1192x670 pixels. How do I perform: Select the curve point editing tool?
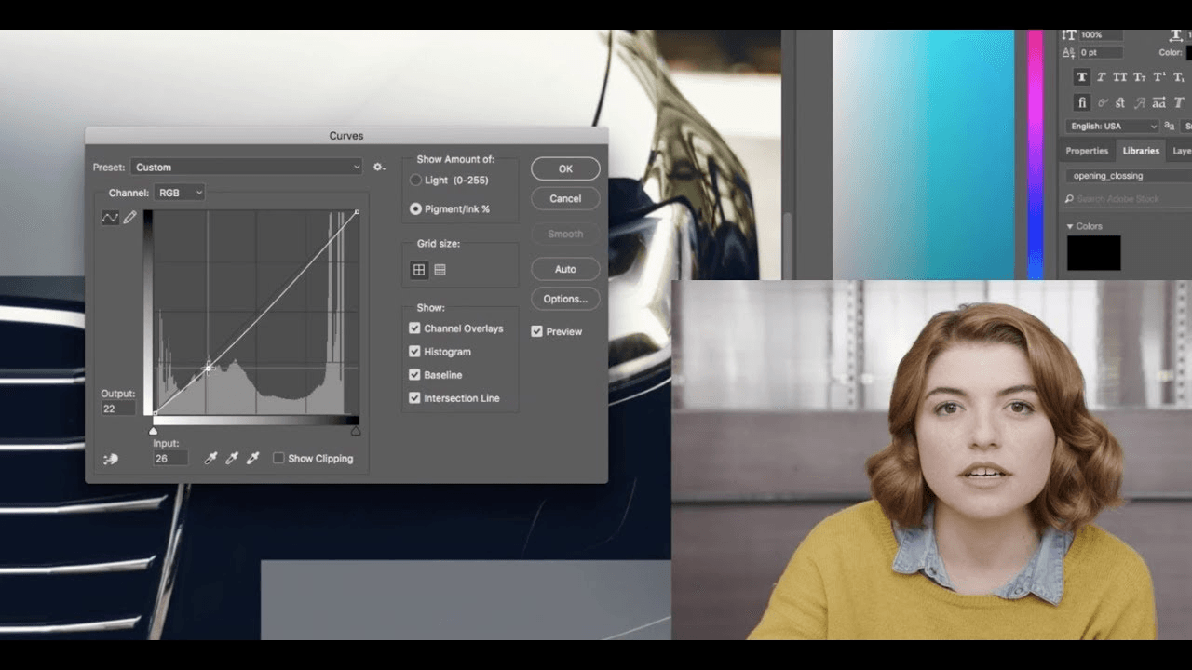(110, 217)
